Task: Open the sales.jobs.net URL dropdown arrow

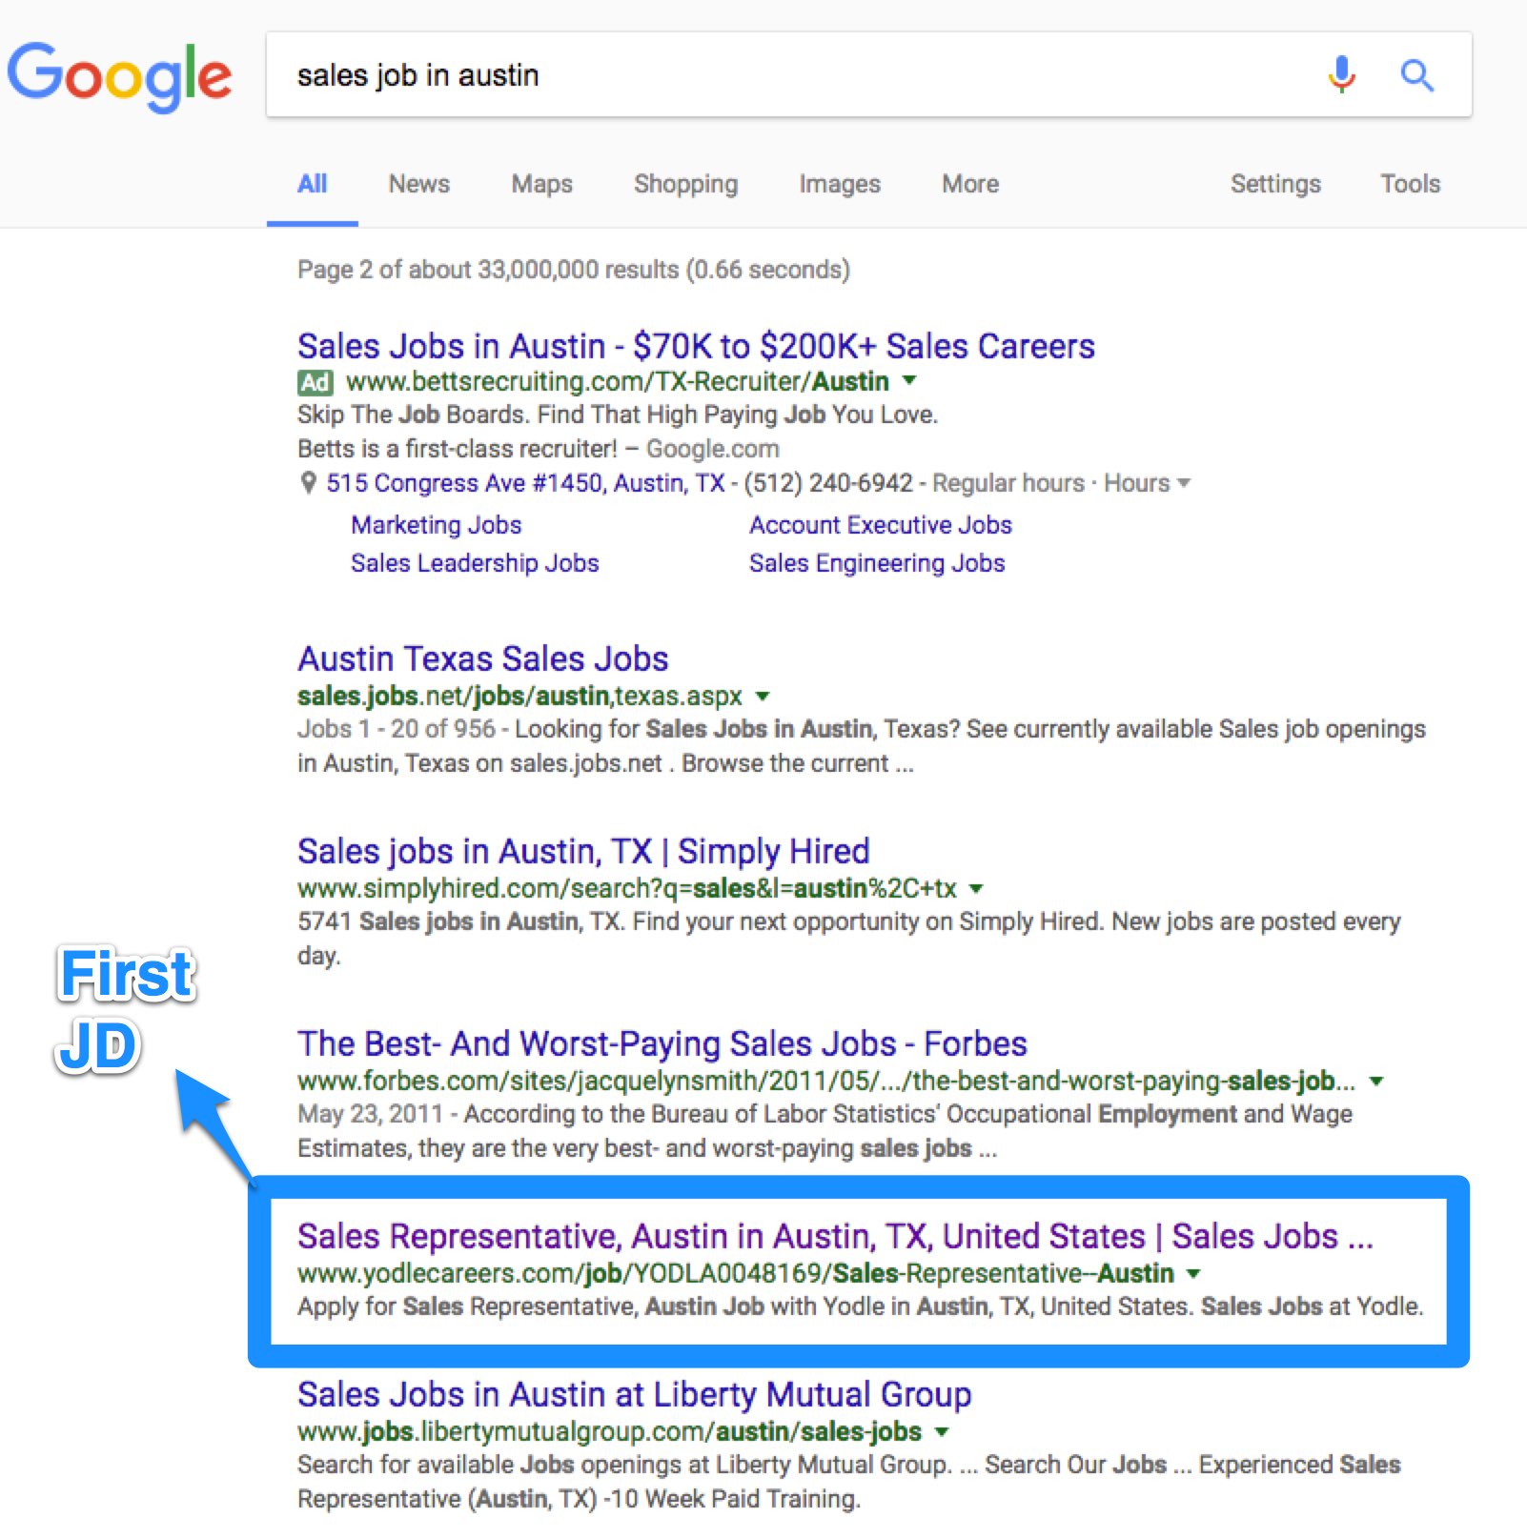Action: (763, 697)
